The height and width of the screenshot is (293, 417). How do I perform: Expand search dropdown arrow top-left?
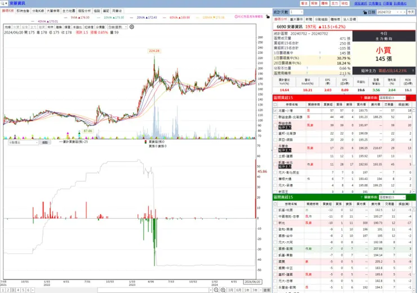coord(6,3)
